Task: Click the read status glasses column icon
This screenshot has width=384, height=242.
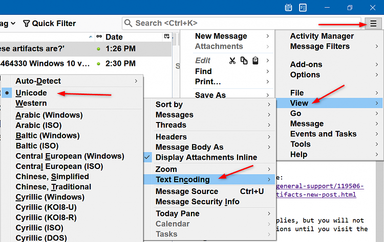Action: 99,37
